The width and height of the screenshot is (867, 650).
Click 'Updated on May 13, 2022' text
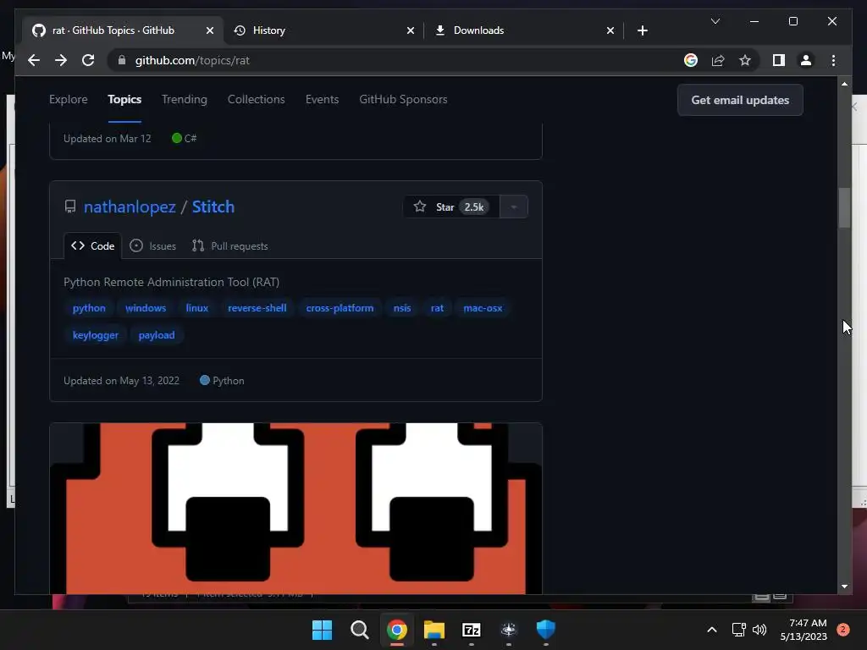(121, 381)
